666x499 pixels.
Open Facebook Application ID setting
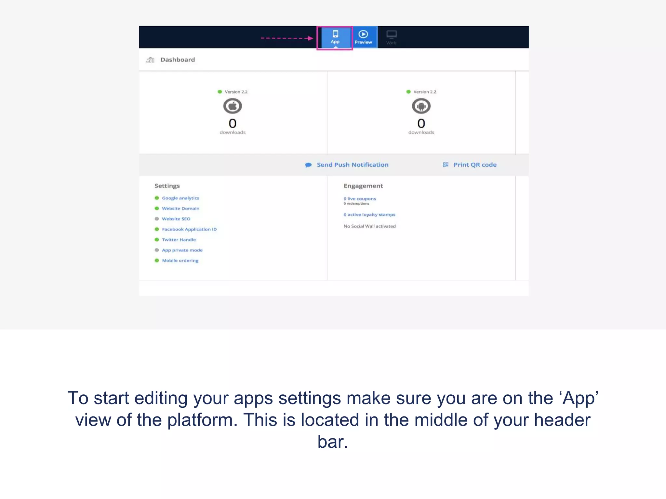coord(189,229)
